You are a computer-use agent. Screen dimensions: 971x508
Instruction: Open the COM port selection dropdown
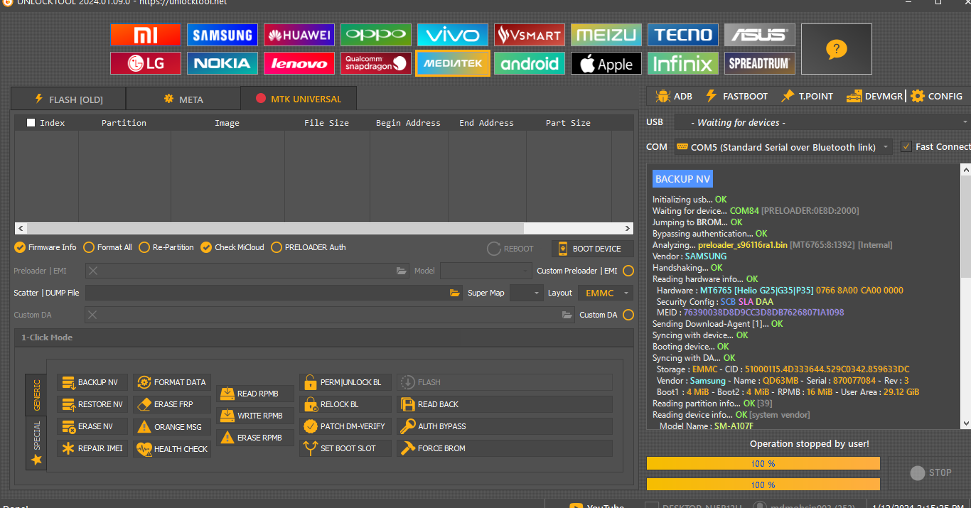(783, 147)
